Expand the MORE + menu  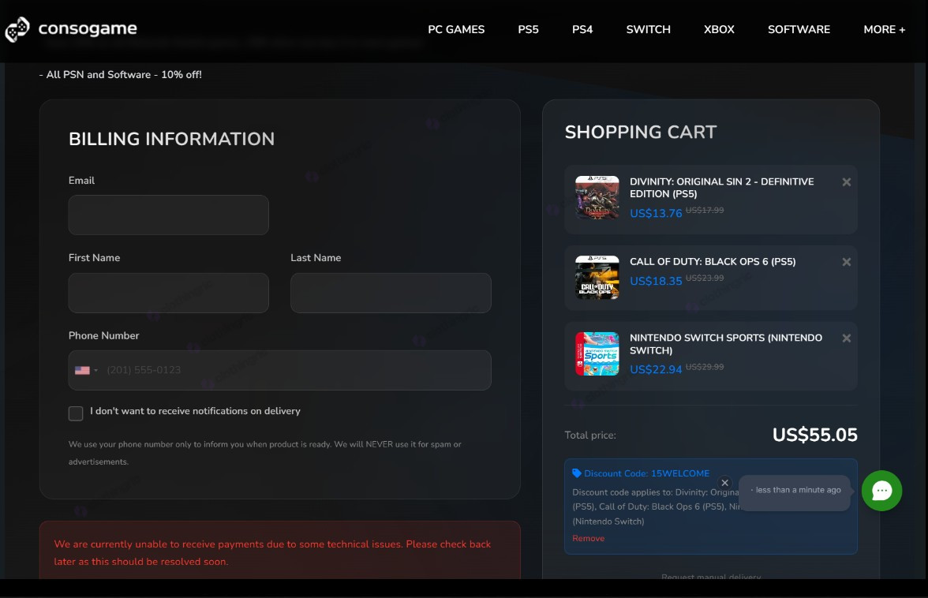click(884, 29)
